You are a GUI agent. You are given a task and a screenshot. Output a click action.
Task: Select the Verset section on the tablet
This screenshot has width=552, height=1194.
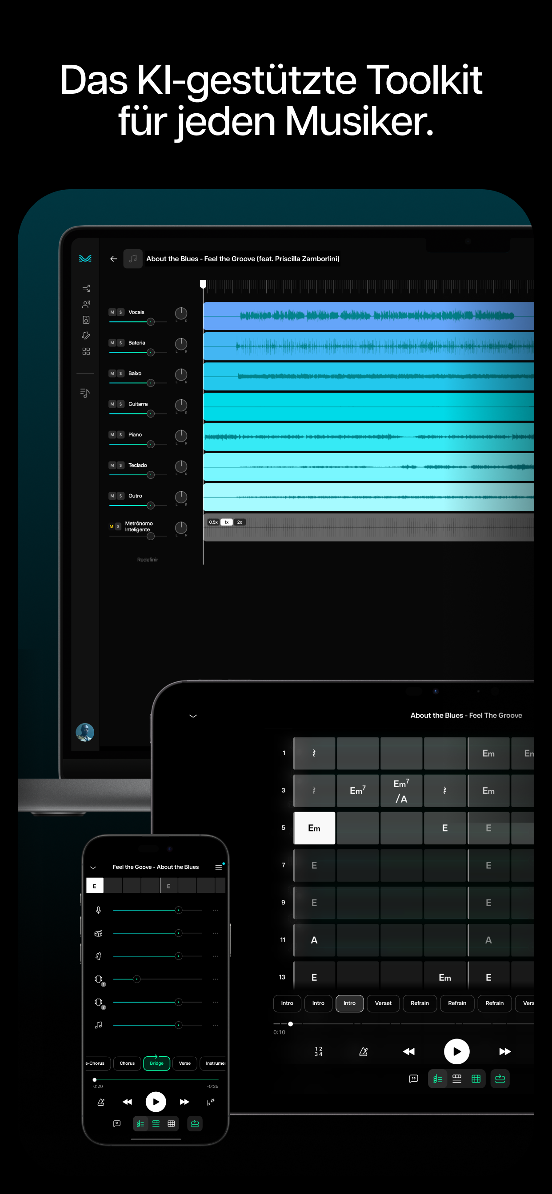point(383,1003)
